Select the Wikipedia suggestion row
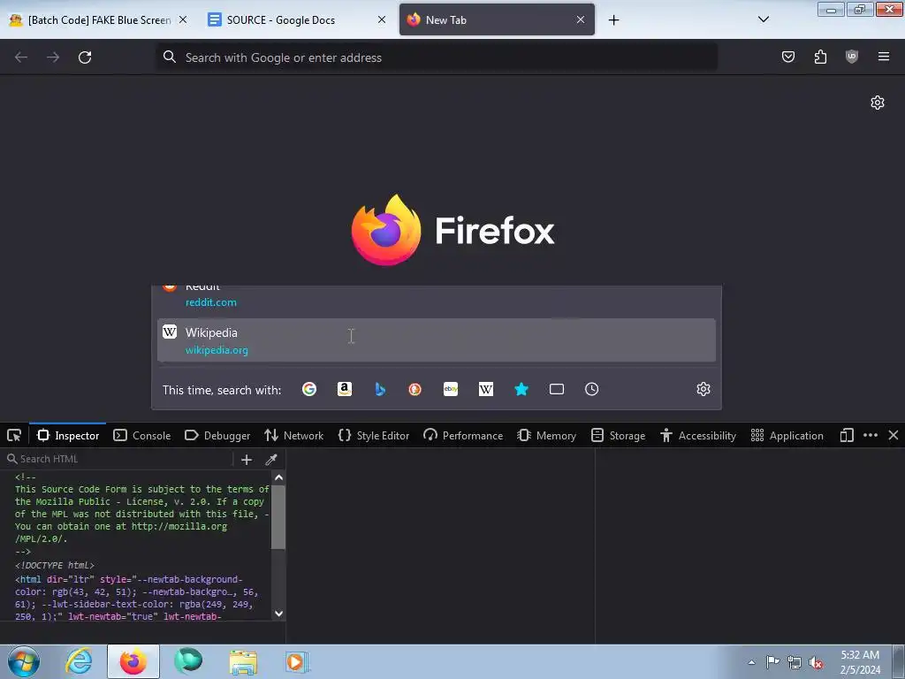This screenshot has width=905, height=679. (x=437, y=340)
